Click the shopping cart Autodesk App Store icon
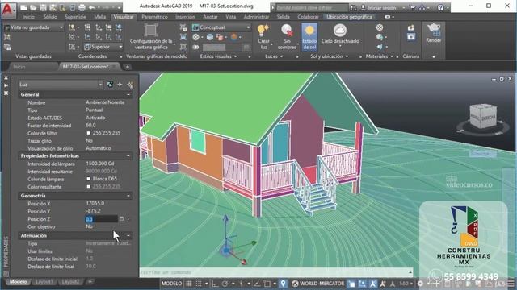The height and width of the screenshot is (290, 517). pos(413,7)
